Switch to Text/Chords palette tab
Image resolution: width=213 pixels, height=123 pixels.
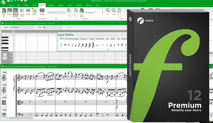tap(100, 39)
